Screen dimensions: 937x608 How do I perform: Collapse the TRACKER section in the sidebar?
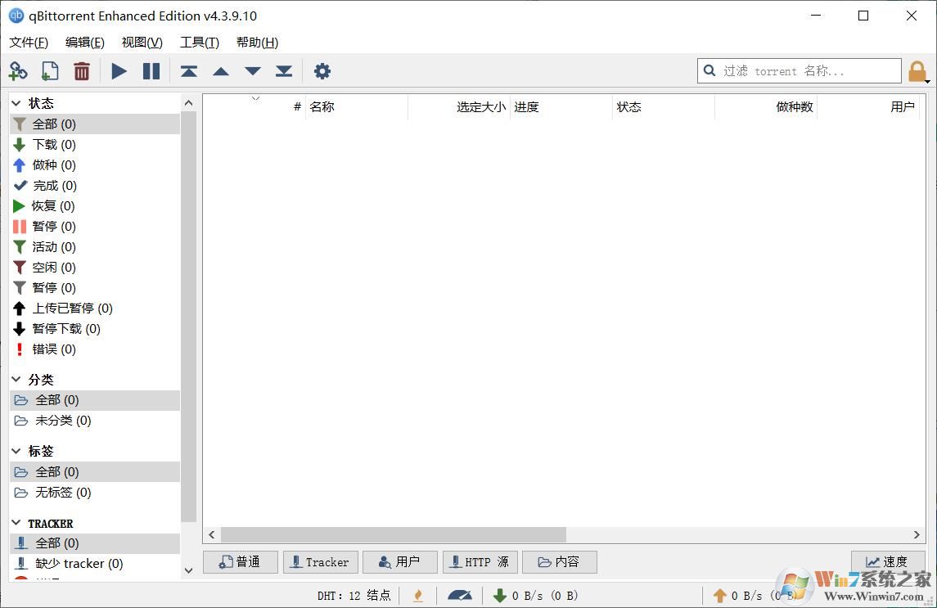16,523
